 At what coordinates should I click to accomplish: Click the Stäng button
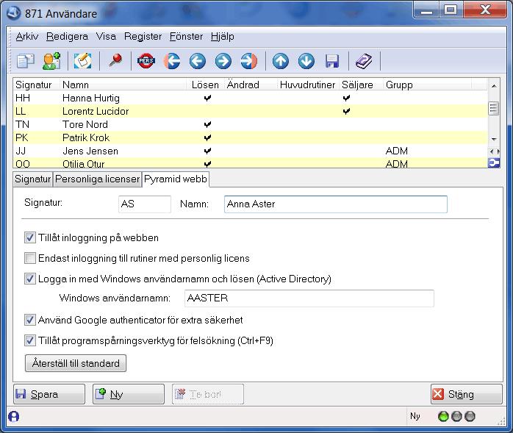click(467, 394)
